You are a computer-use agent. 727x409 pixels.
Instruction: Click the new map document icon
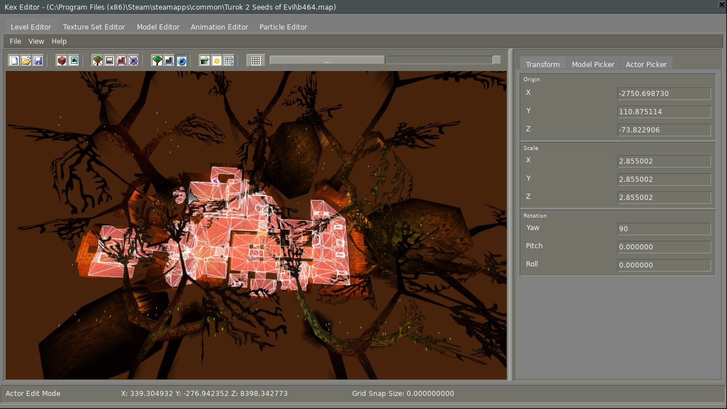14,61
